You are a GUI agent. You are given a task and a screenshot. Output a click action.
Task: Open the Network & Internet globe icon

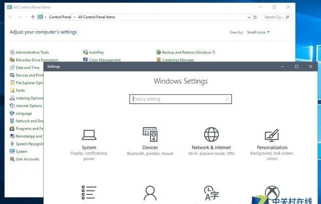coord(211,134)
